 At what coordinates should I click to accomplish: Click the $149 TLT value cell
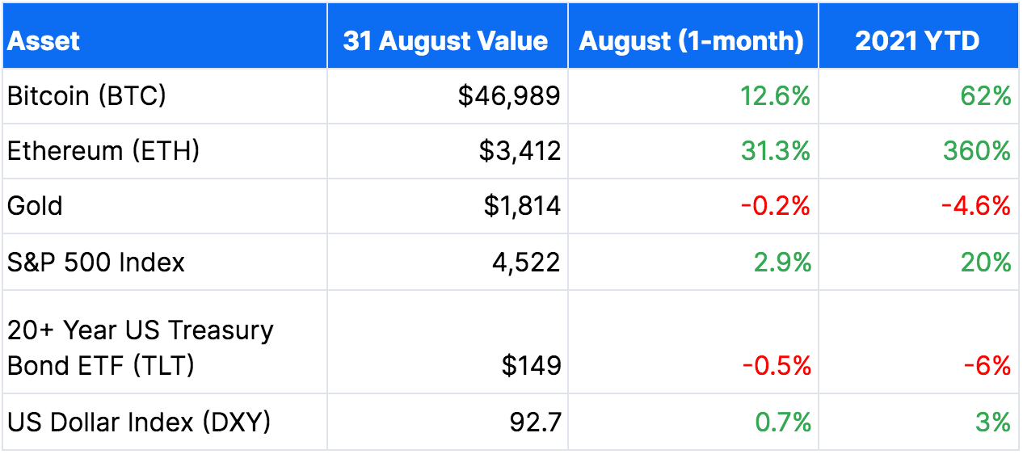pyautogui.click(x=448, y=342)
